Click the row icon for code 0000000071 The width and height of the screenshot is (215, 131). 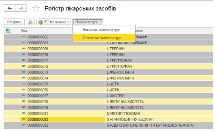(24, 60)
